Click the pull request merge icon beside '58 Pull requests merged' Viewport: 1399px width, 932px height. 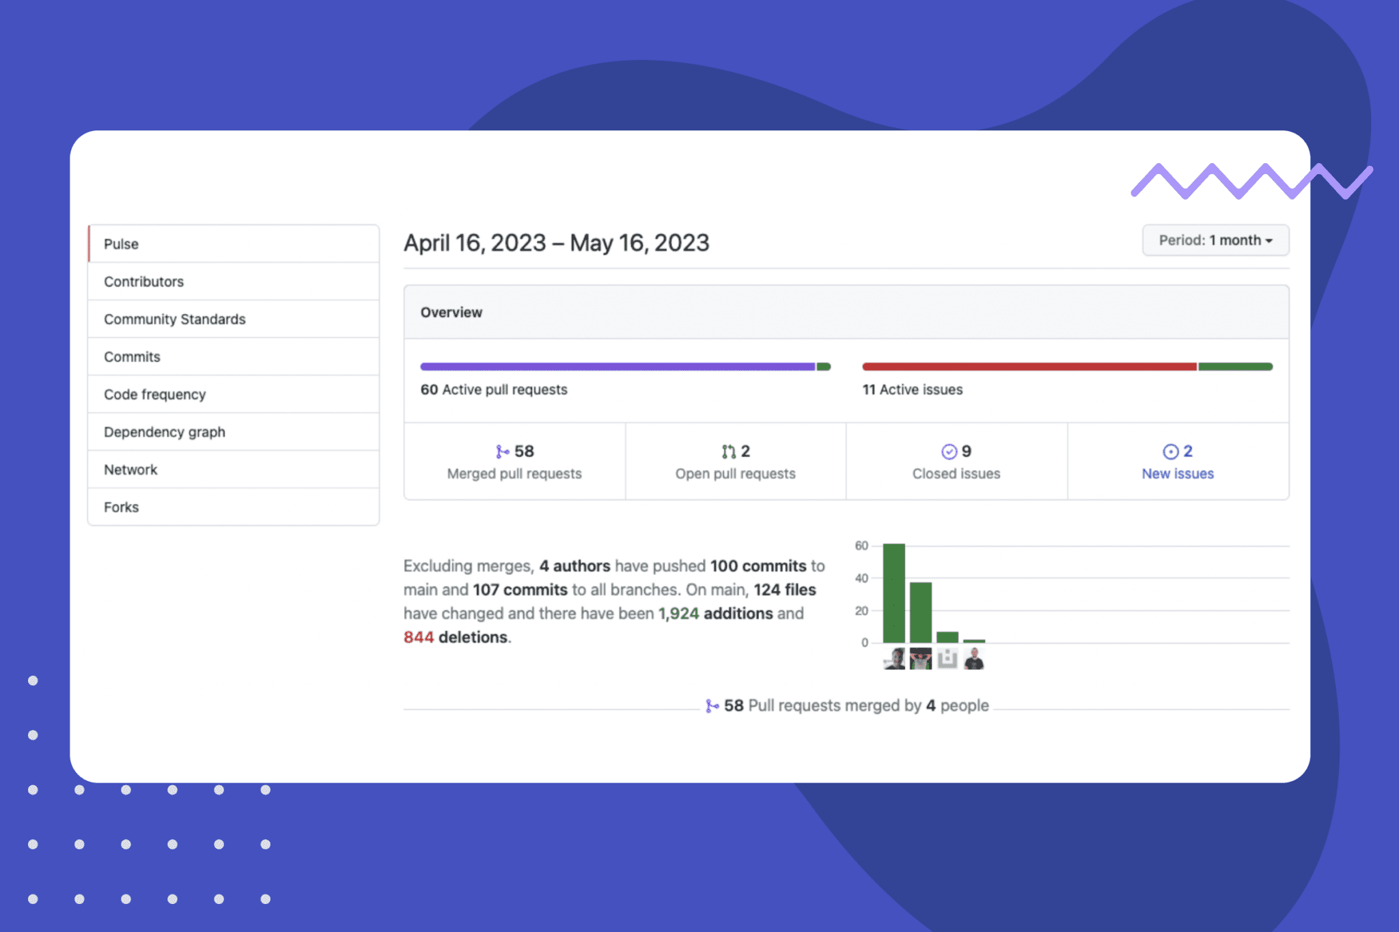point(713,705)
